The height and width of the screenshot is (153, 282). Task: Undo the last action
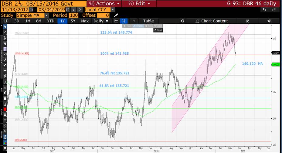[264, 10]
